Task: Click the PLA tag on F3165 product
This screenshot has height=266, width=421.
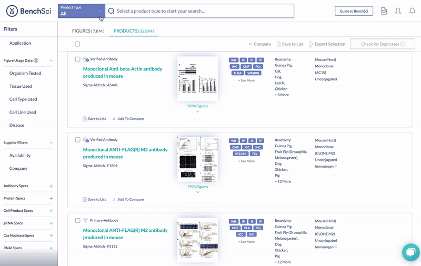Action: [247, 228]
